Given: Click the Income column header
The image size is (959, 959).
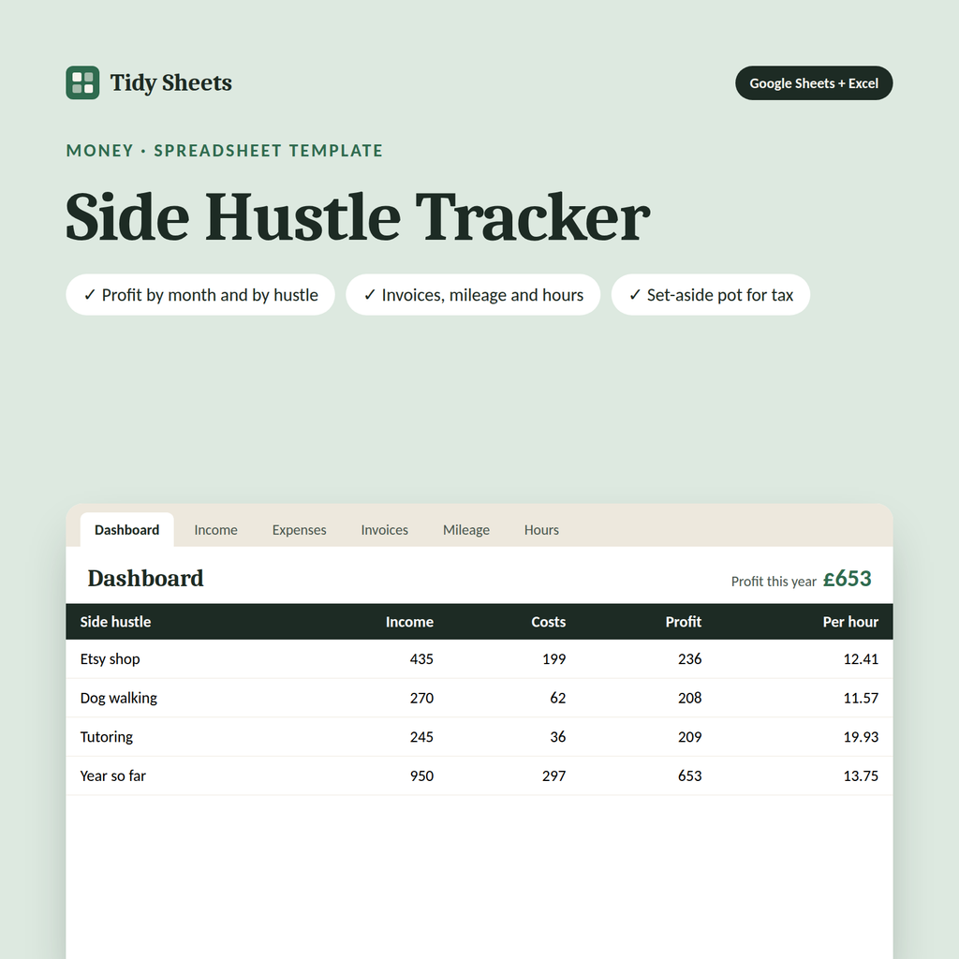Looking at the screenshot, I should click(x=409, y=622).
